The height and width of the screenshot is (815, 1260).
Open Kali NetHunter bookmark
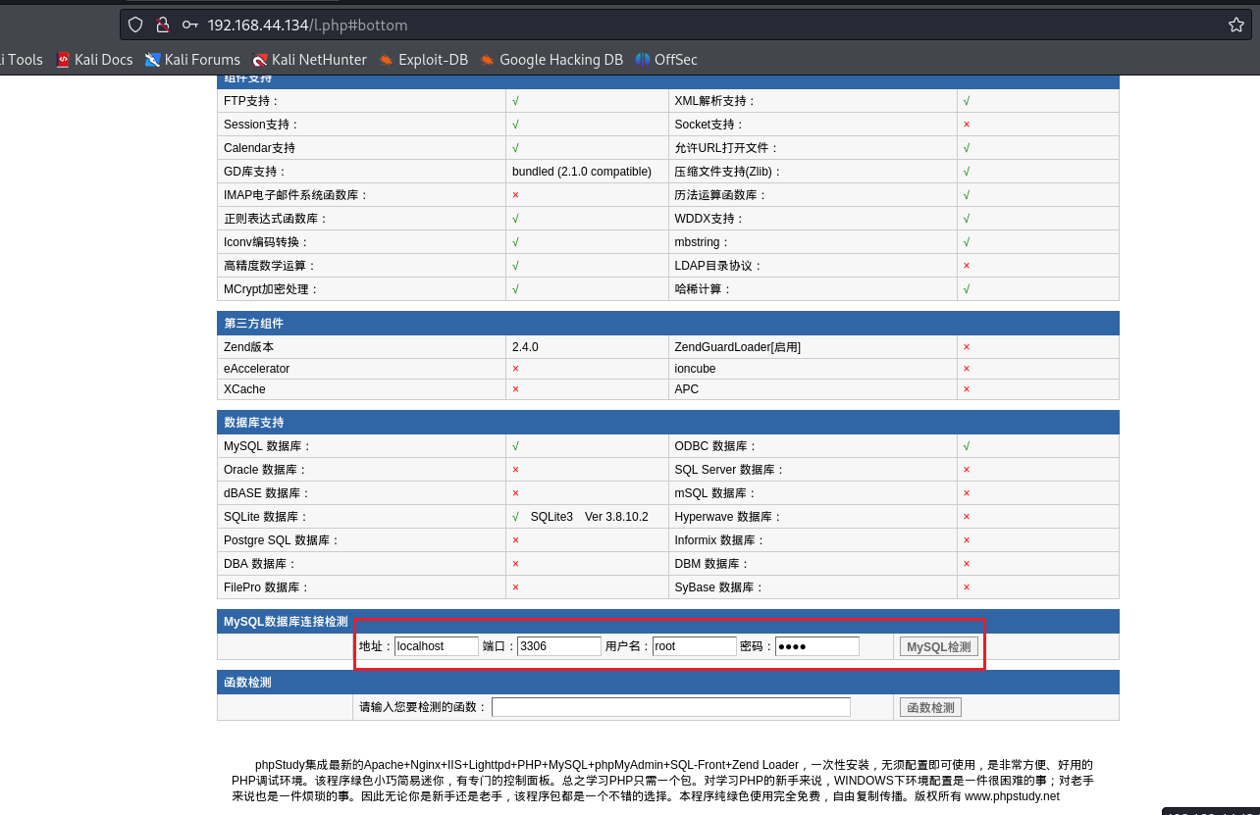tap(309, 60)
